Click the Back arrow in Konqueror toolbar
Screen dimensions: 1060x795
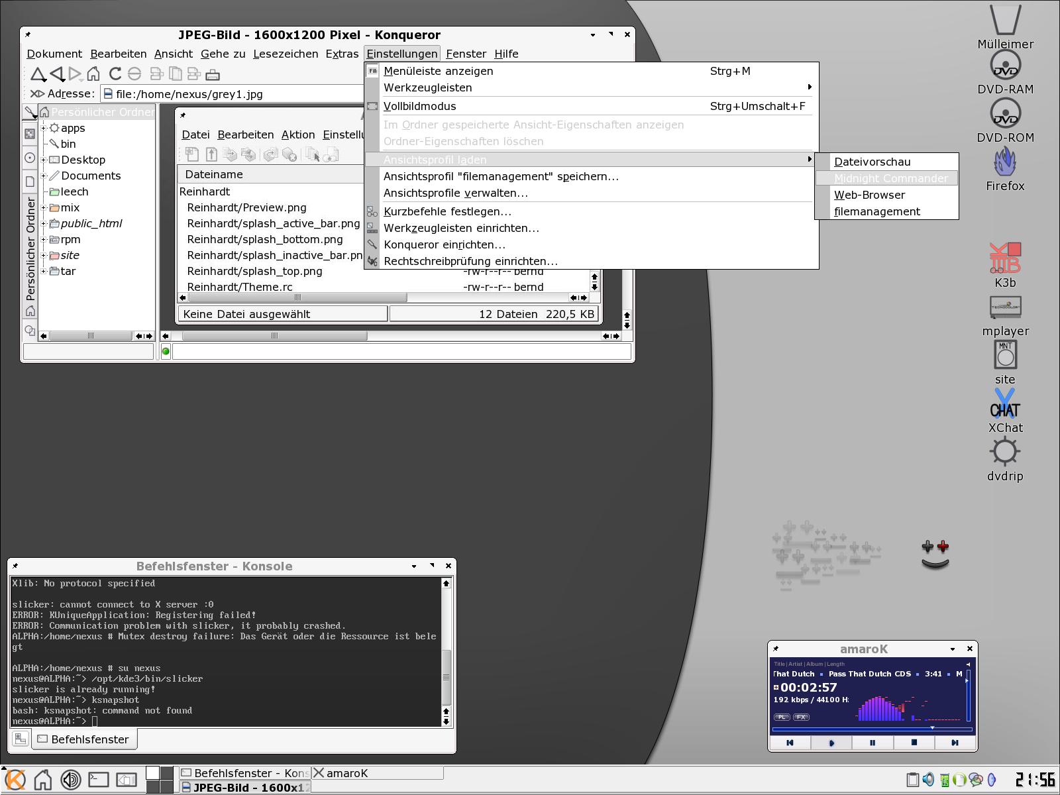pyautogui.click(x=57, y=74)
